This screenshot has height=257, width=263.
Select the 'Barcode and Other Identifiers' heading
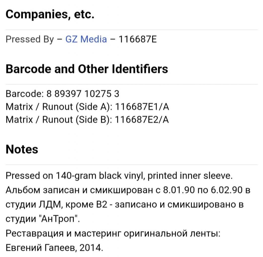point(87,69)
